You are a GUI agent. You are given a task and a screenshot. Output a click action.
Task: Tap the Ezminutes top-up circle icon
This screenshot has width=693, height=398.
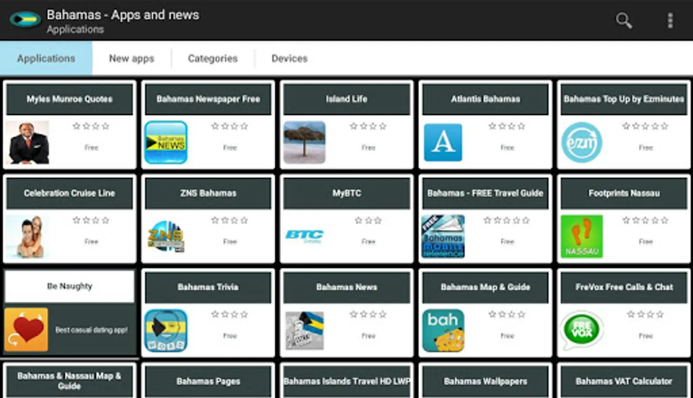582,142
